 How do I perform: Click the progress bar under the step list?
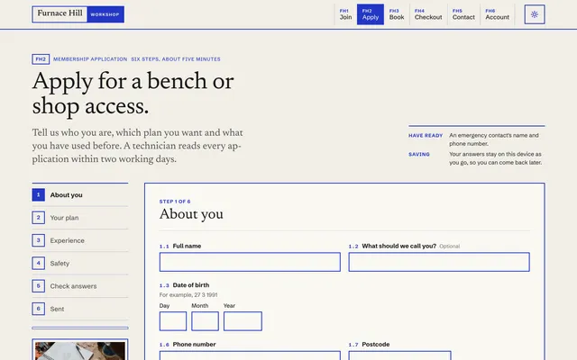(80, 328)
